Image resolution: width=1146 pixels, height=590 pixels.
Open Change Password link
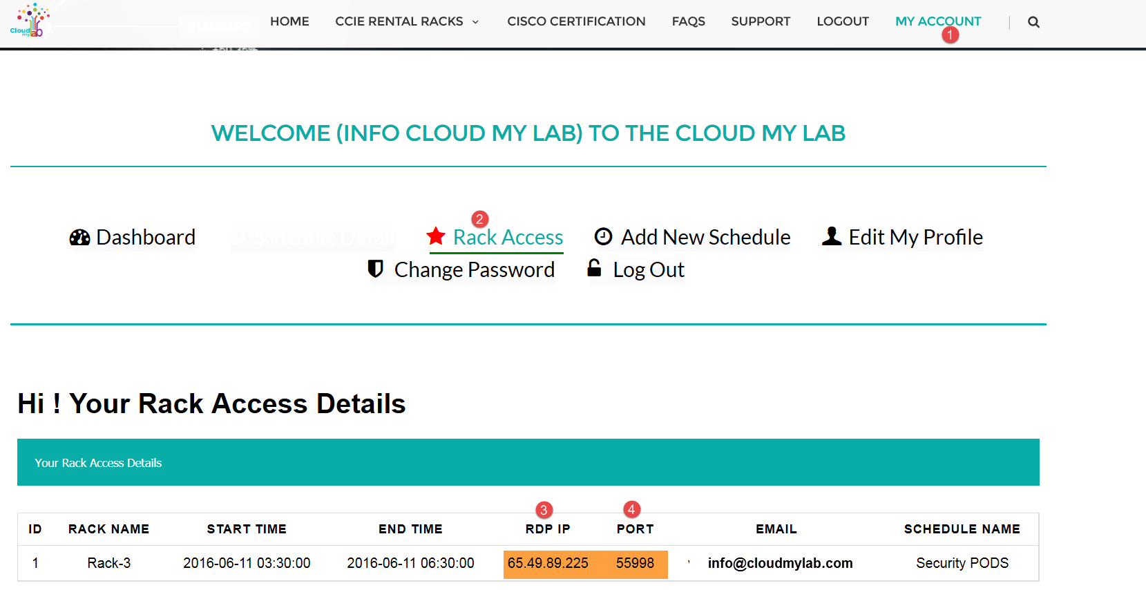tap(474, 270)
